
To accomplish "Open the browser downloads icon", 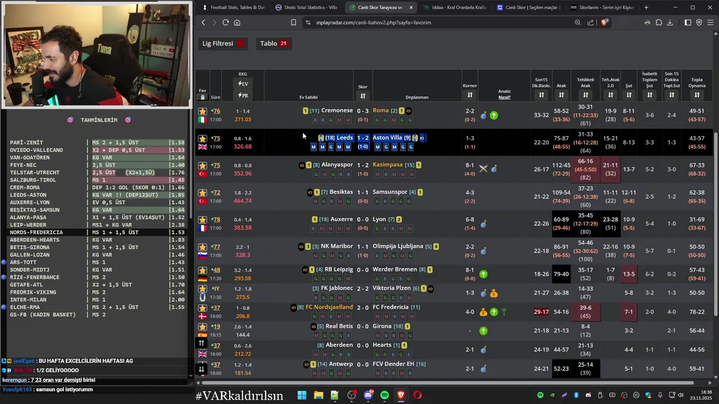I will pos(670,22).
